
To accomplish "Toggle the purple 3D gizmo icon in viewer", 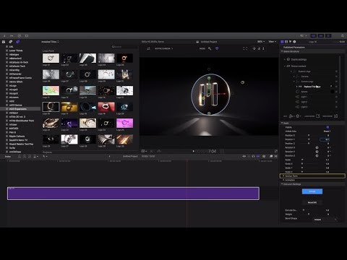I will (217, 48).
